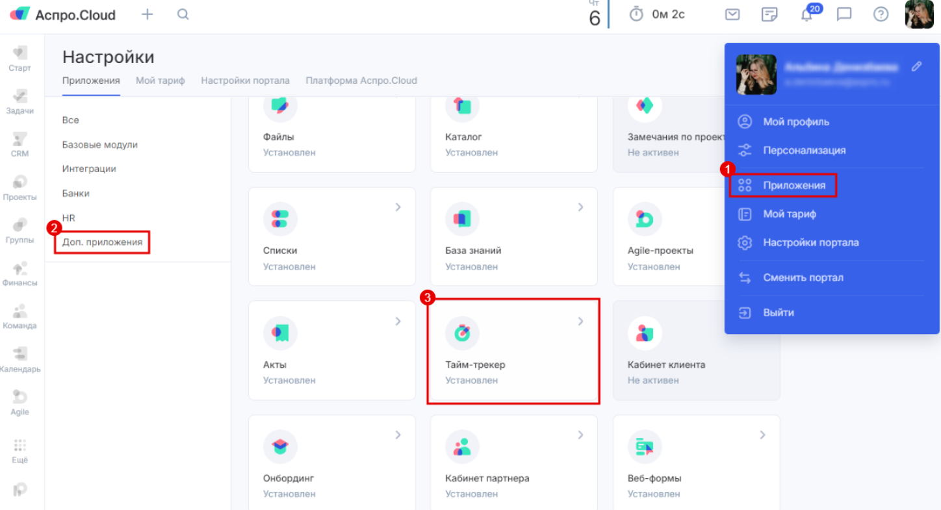The height and width of the screenshot is (510, 941).
Task: Click Выйти to log out
Action: 778,312
